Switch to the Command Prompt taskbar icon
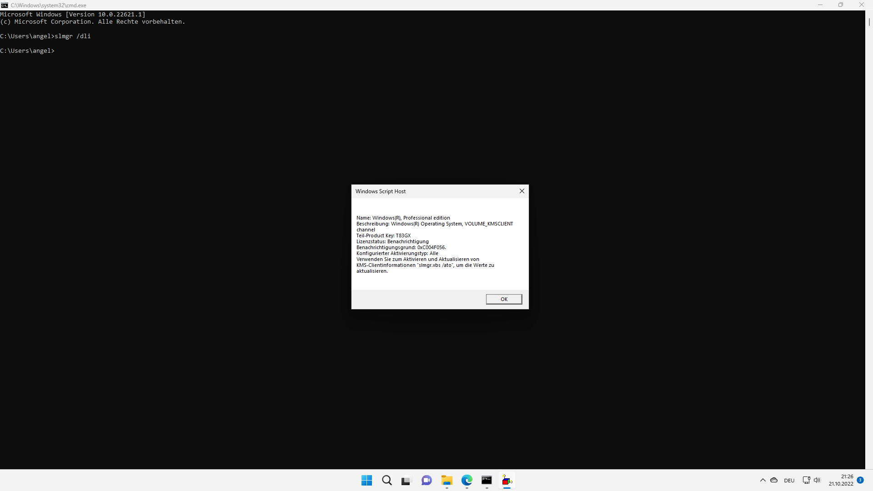Screen dimensions: 873x491 point(487,480)
